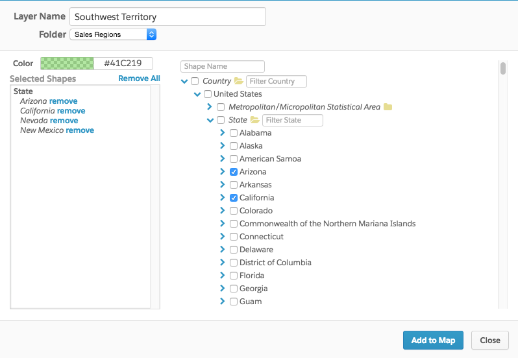
Task: Click the closed folder icon beside Metropolitan/Micropolitan Statistical Area
Action: (x=388, y=107)
